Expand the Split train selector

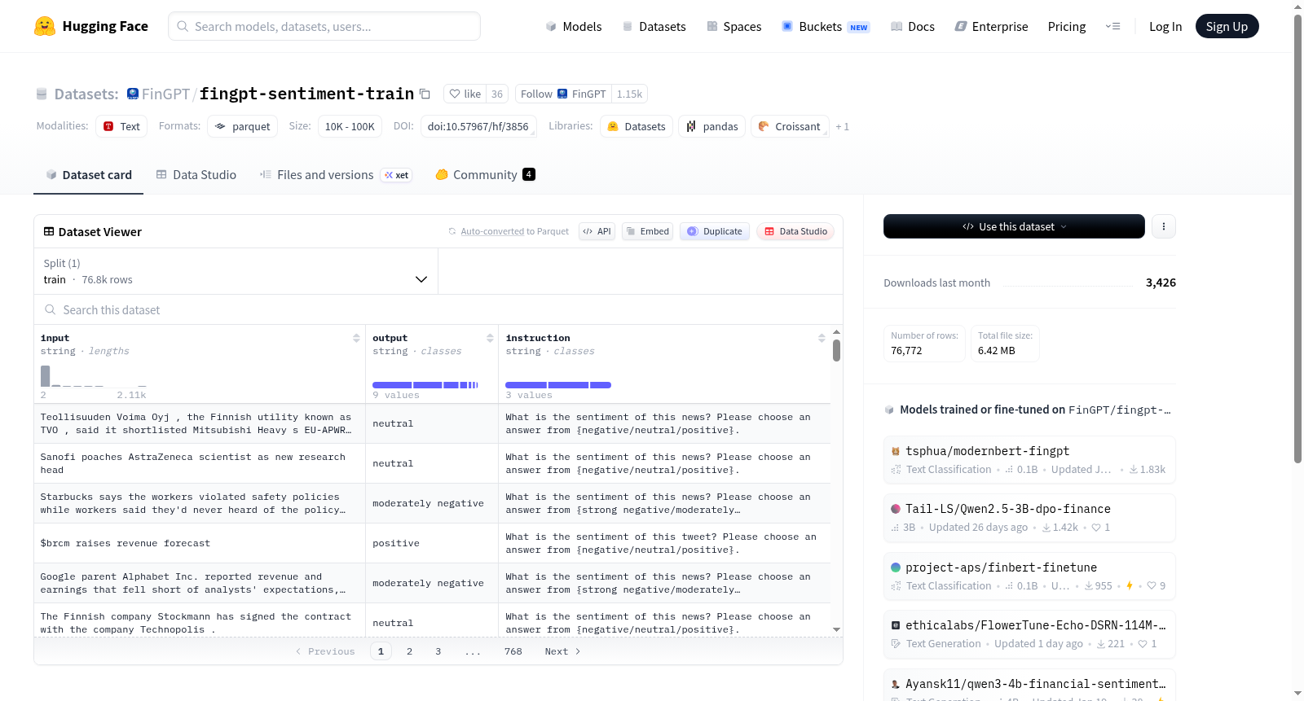236,271
